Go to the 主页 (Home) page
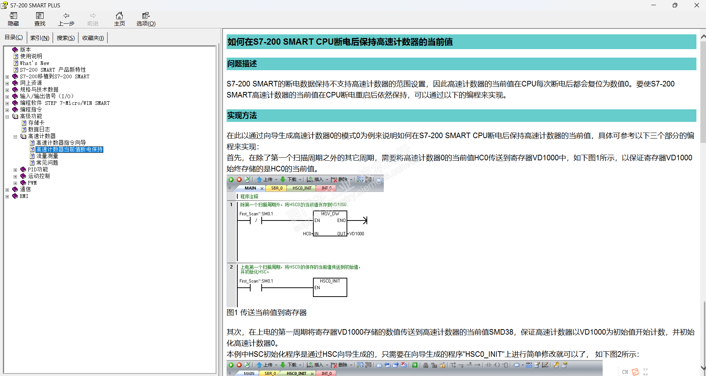This screenshot has width=706, height=376. pyautogui.click(x=120, y=19)
